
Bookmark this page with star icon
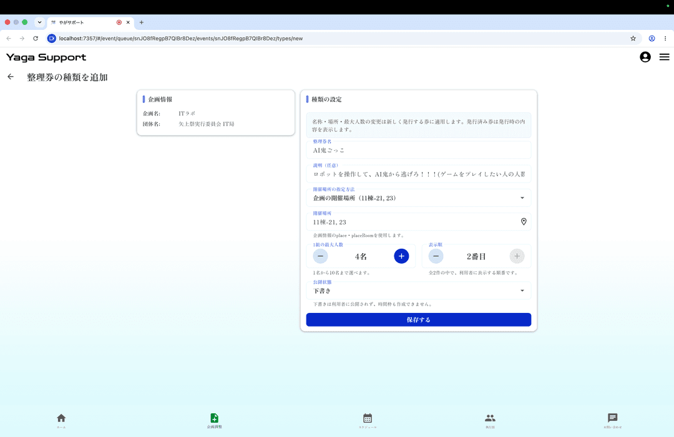click(633, 38)
